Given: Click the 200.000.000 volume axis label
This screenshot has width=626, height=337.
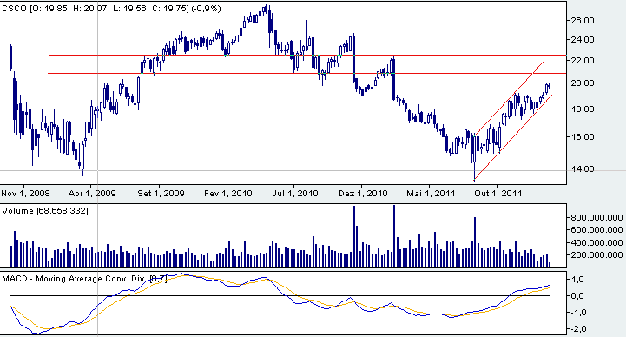Looking at the screenshot, I should (x=596, y=254).
